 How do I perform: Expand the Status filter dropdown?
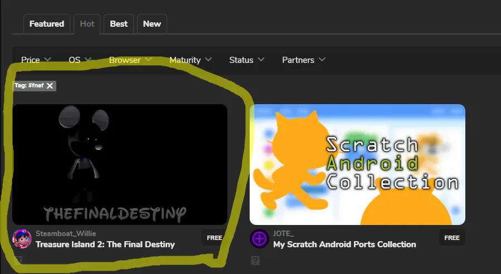point(247,60)
